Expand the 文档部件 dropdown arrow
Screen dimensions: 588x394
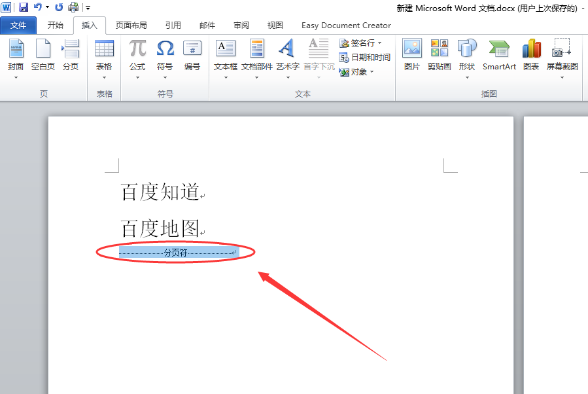pyautogui.click(x=257, y=78)
